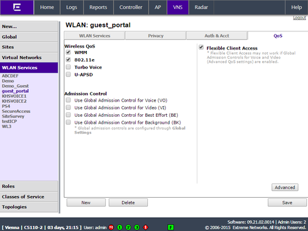Select SecureAccess in the WLAN list
This screenshot has width=308, height=231.
coord(16,111)
